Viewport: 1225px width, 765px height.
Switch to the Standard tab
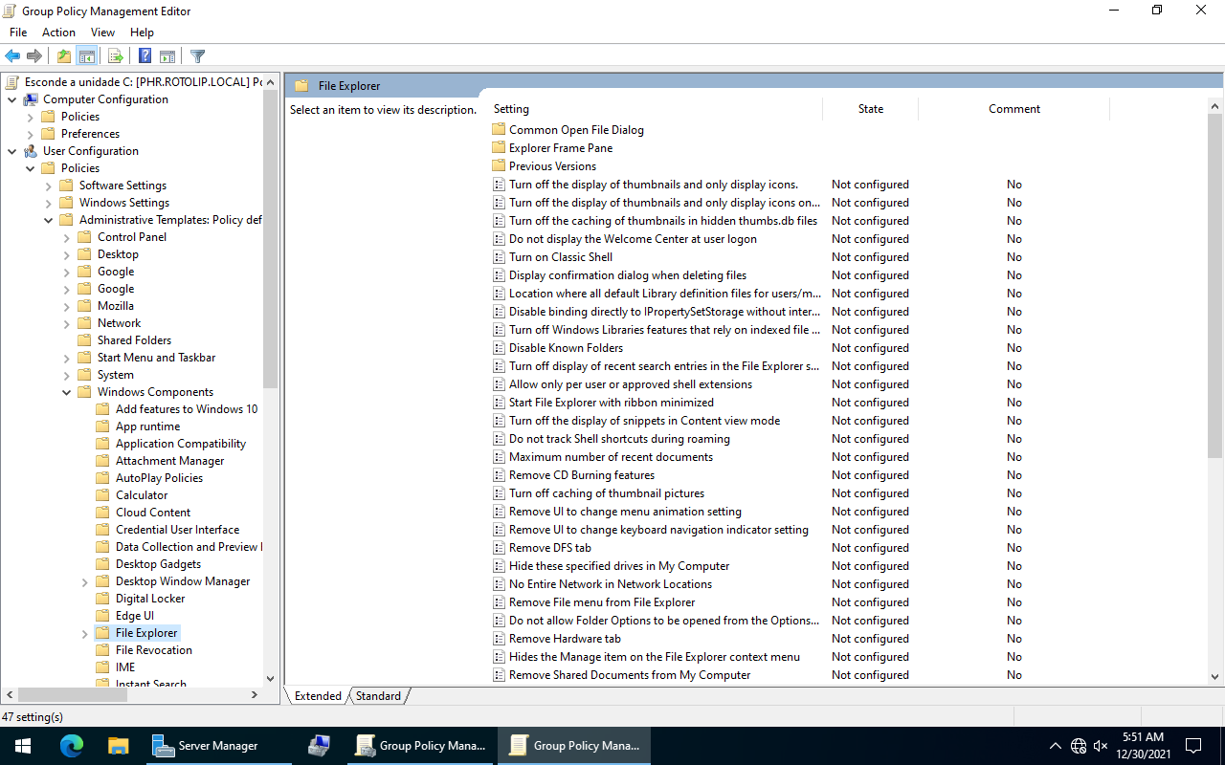click(378, 696)
